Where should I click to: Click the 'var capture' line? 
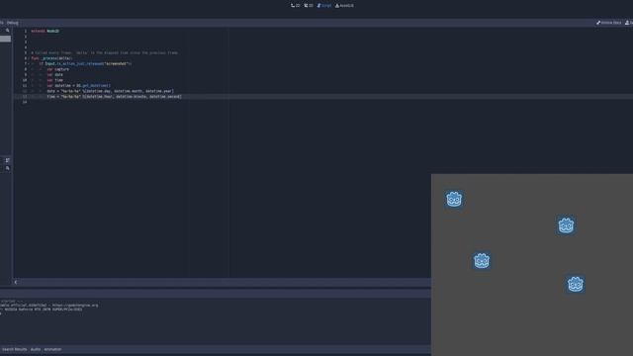click(x=57, y=69)
